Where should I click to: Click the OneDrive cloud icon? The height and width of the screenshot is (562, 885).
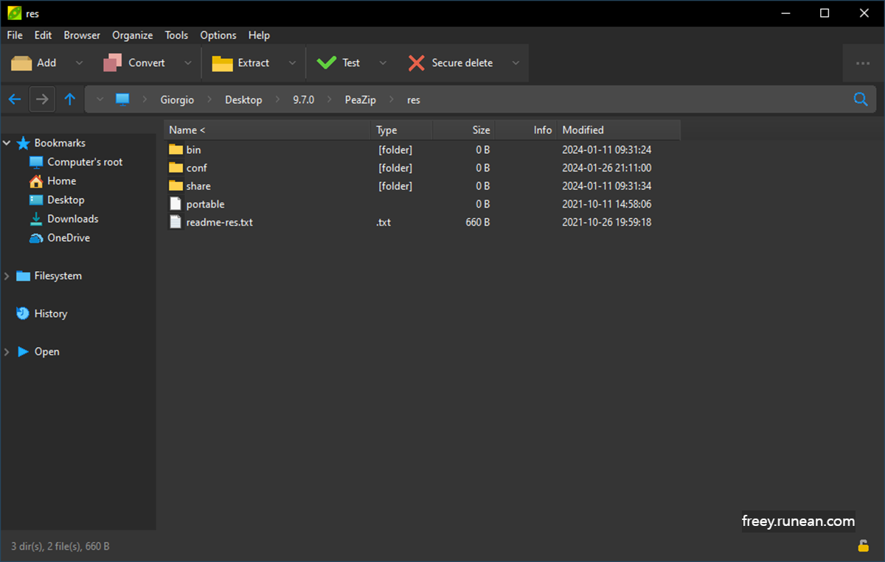tap(36, 238)
